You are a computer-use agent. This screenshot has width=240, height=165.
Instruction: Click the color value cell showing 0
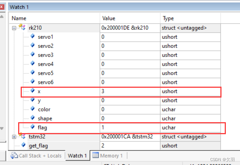(130, 110)
